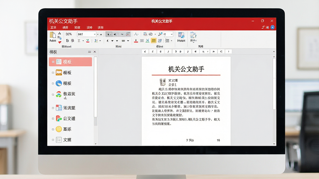Screen dimensions: 319x179
Task: Expand the dropdown arrow beside the line-spacing icon
Action: tap(172, 41)
